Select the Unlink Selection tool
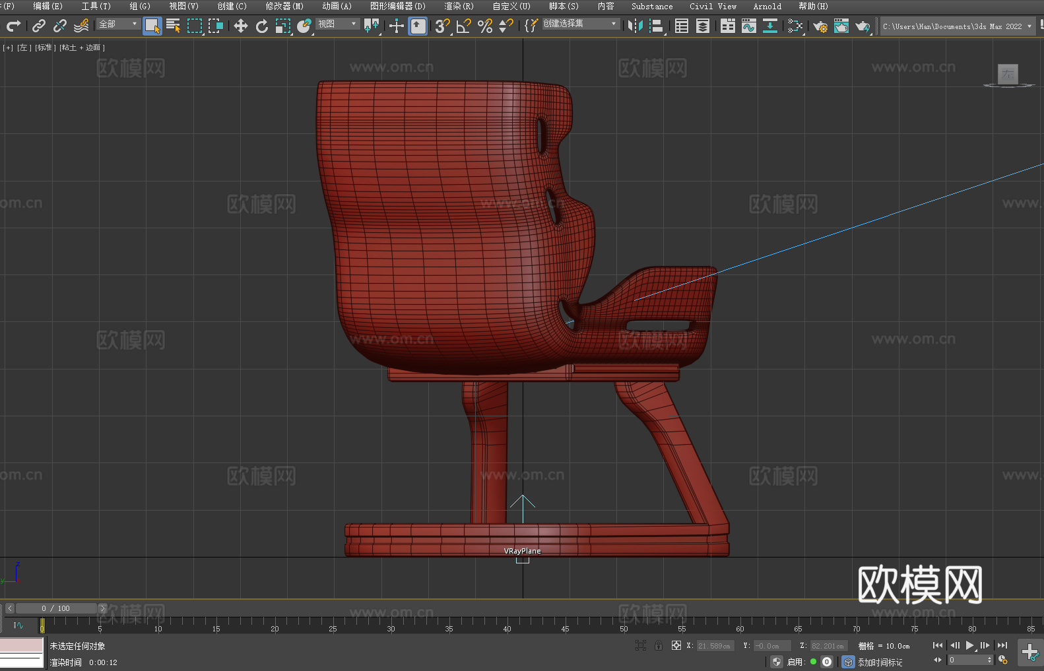The image size is (1044, 671). click(60, 26)
